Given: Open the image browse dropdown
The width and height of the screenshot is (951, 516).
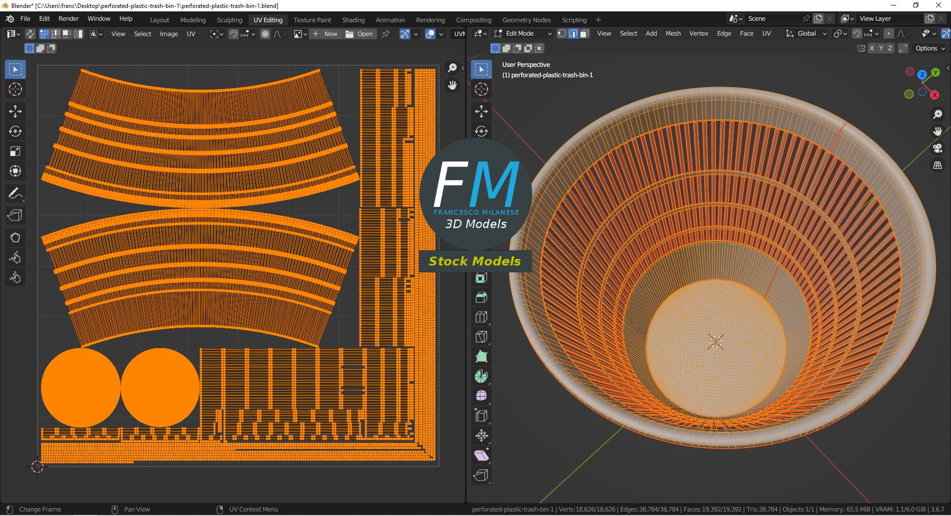Looking at the screenshot, I should tap(300, 34).
